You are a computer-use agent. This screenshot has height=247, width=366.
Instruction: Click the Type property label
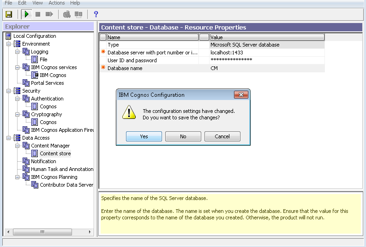(x=113, y=45)
